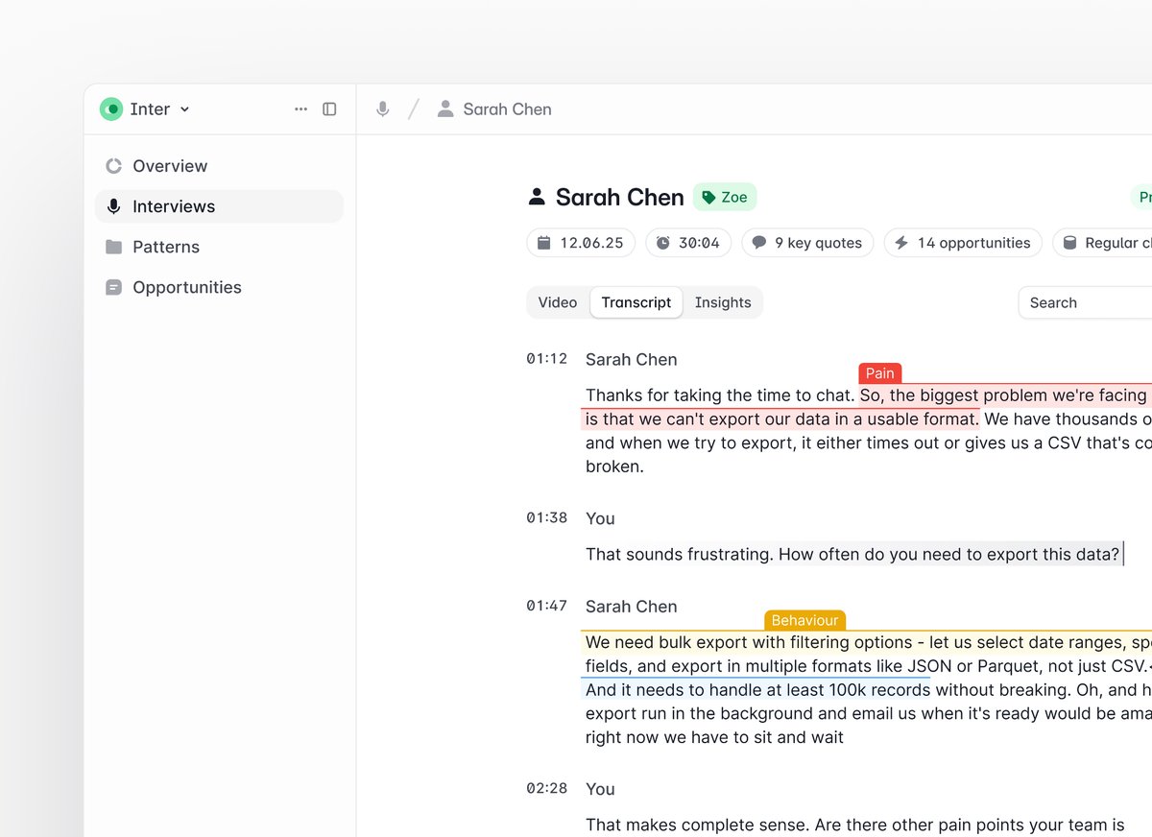The image size is (1152, 837).
Task: Collapse the sidebar with the panel icon
Action: [x=329, y=109]
